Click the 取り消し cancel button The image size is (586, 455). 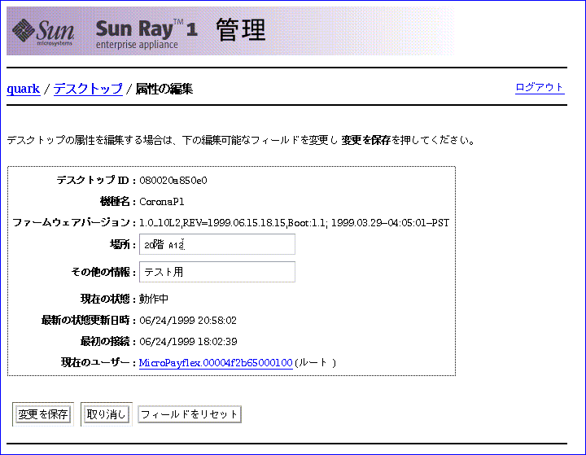tap(107, 414)
